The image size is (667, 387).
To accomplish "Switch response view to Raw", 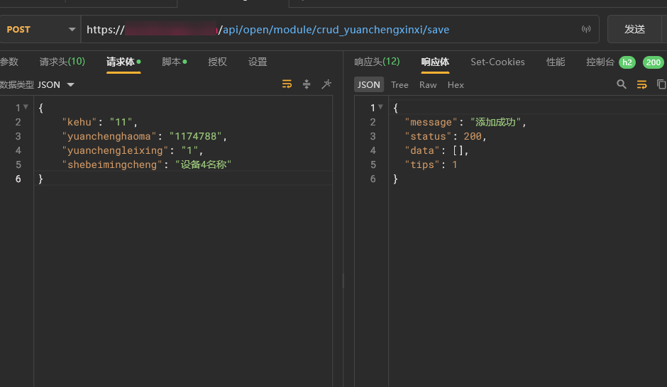I will click(x=428, y=85).
